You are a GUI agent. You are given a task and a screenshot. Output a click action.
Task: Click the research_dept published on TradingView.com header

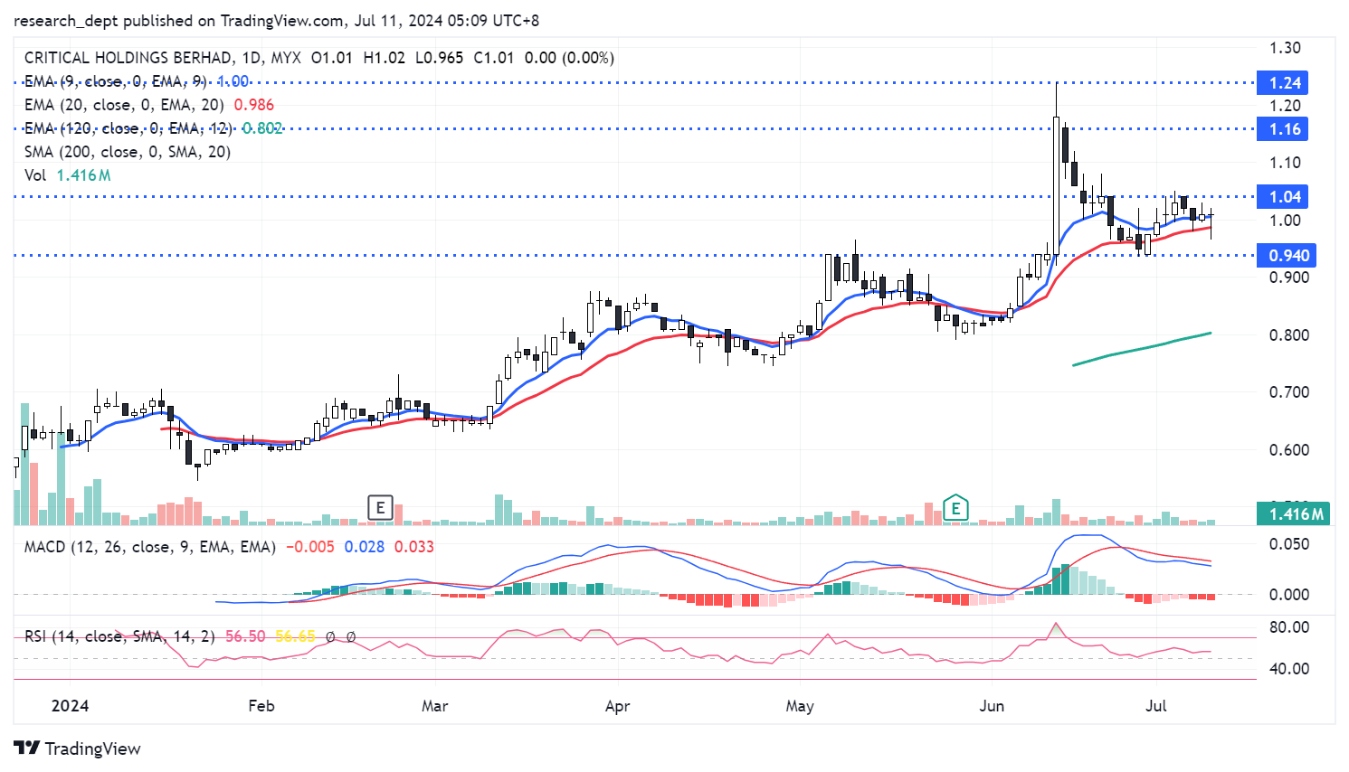click(179, 20)
